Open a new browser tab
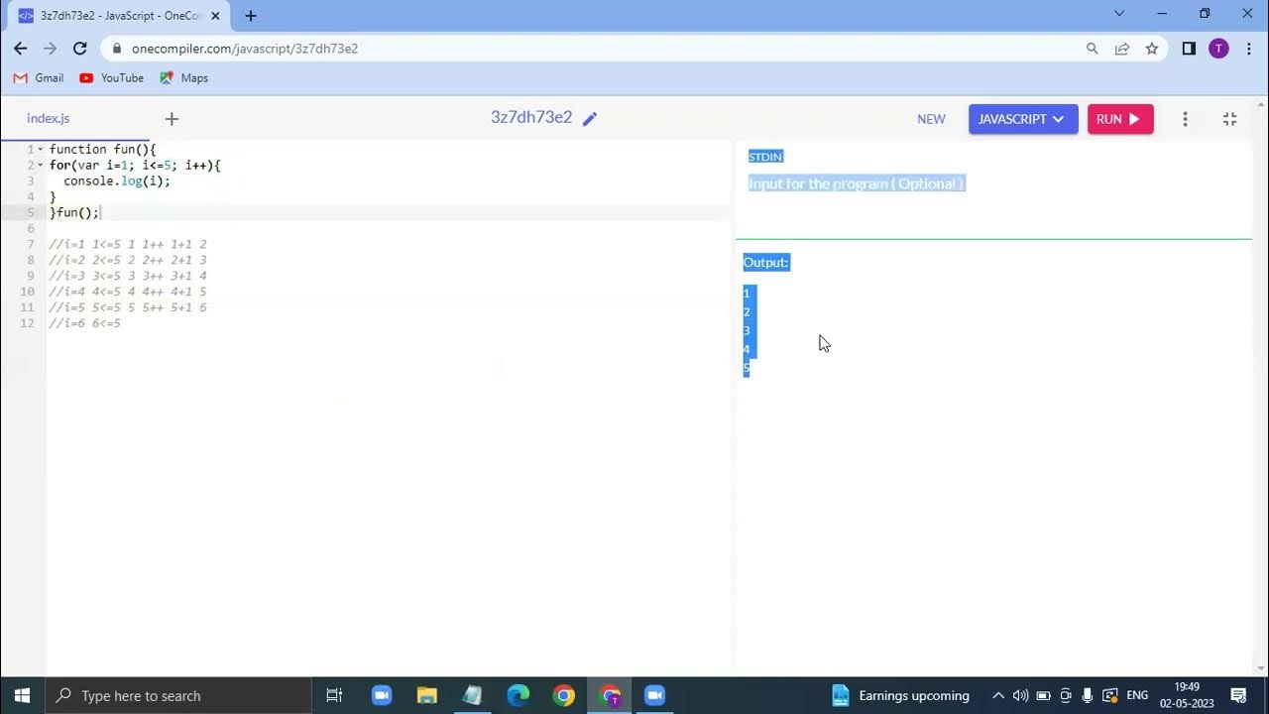Image resolution: width=1269 pixels, height=714 pixels. [x=250, y=15]
